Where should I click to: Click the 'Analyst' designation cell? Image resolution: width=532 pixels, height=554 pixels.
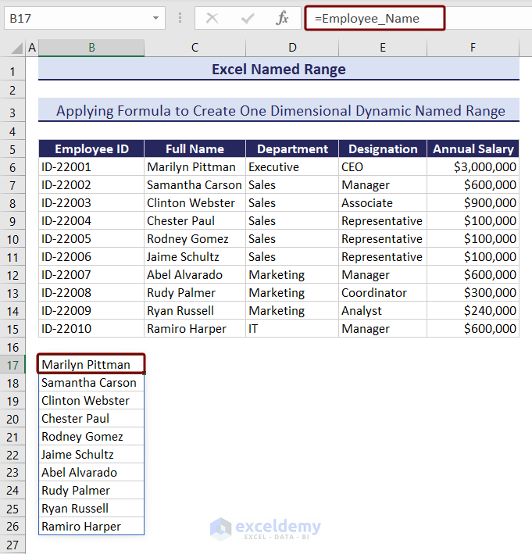click(383, 310)
